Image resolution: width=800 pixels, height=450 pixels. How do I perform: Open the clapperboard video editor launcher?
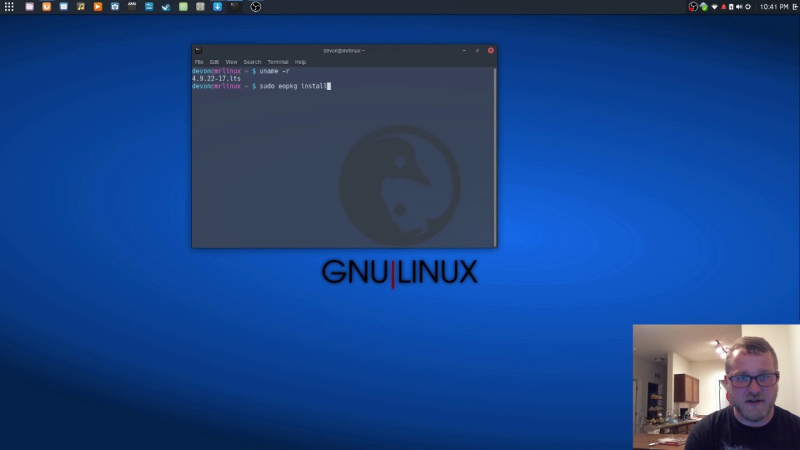pyautogui.click(x=132, y=7)
